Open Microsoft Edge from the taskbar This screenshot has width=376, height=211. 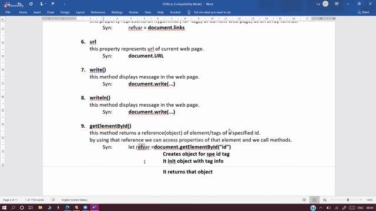pyautogui.click(x=68, y=207)
